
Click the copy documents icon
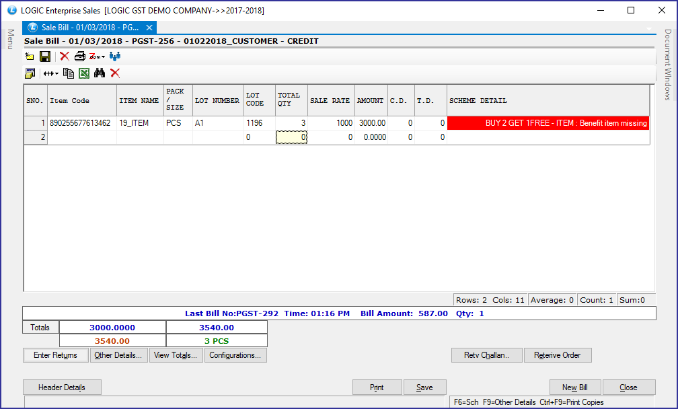tap(69, 73)
